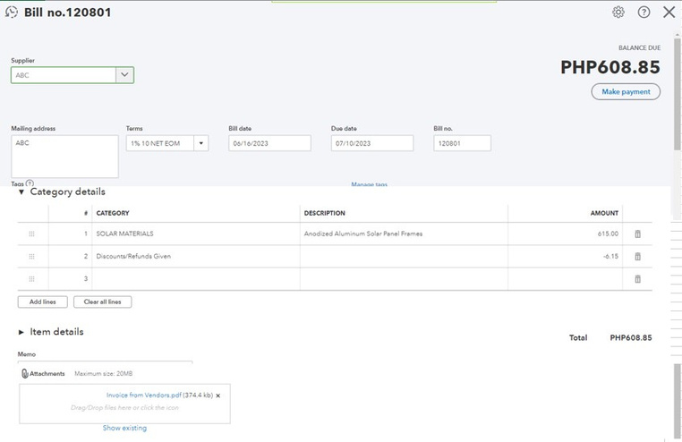The height and width of the screenshot is (442, 682).
Task: Collapse the Category details section
Action: pos(21,191)
